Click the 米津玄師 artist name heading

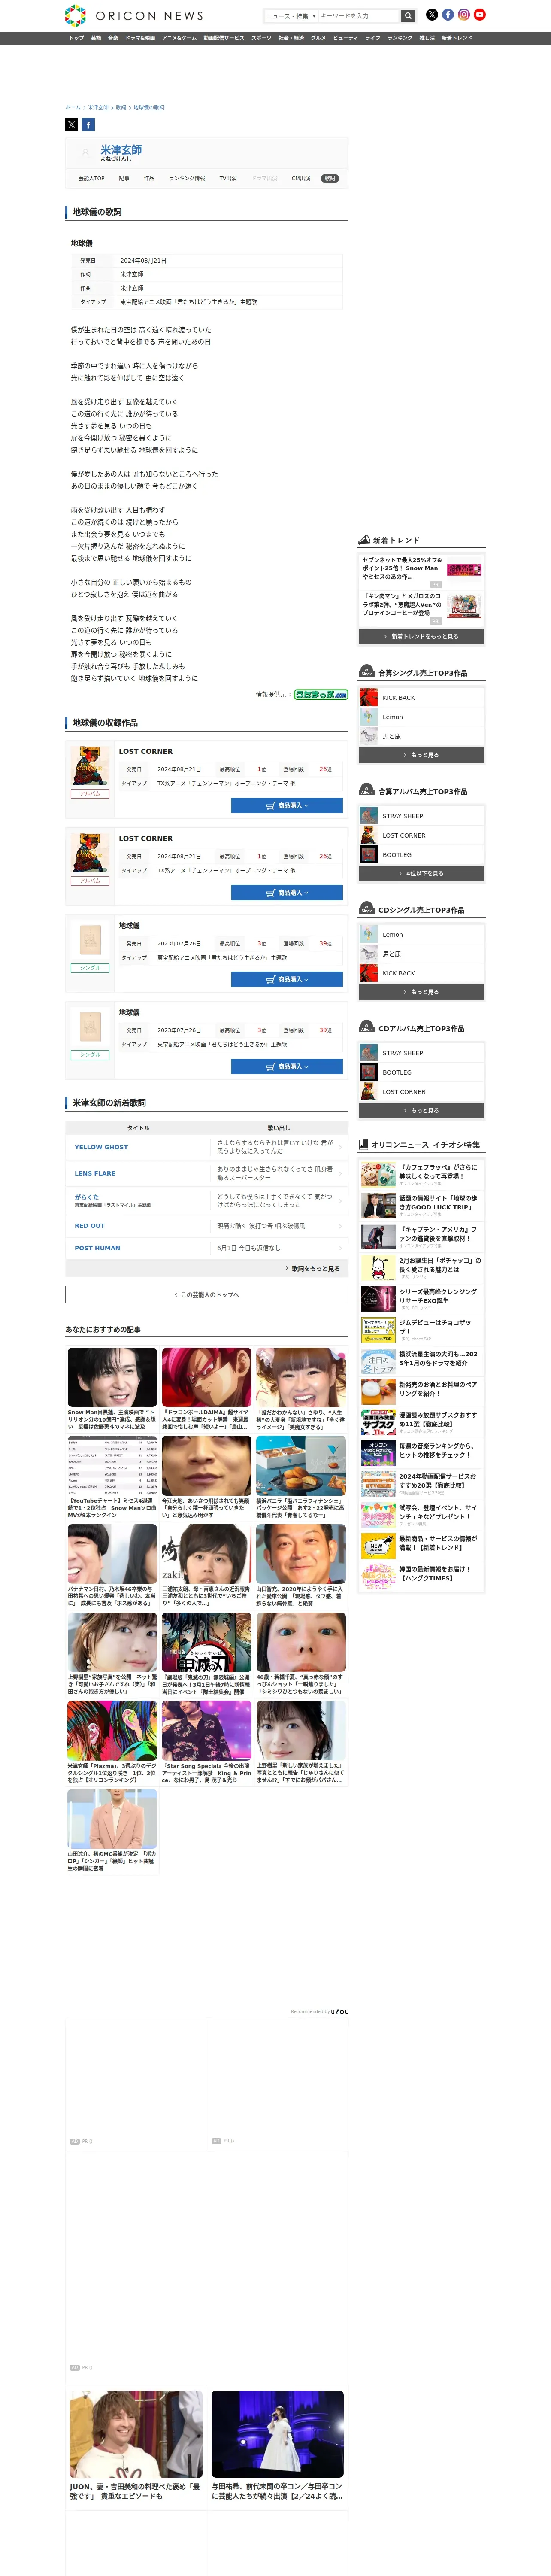(x=121, y=150)
